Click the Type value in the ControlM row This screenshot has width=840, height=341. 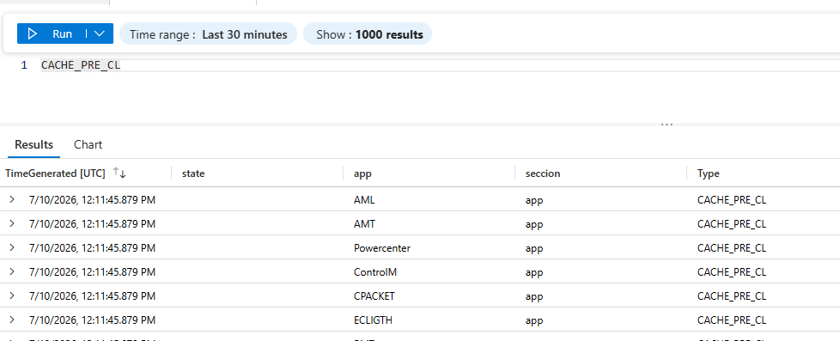point(732,272)
